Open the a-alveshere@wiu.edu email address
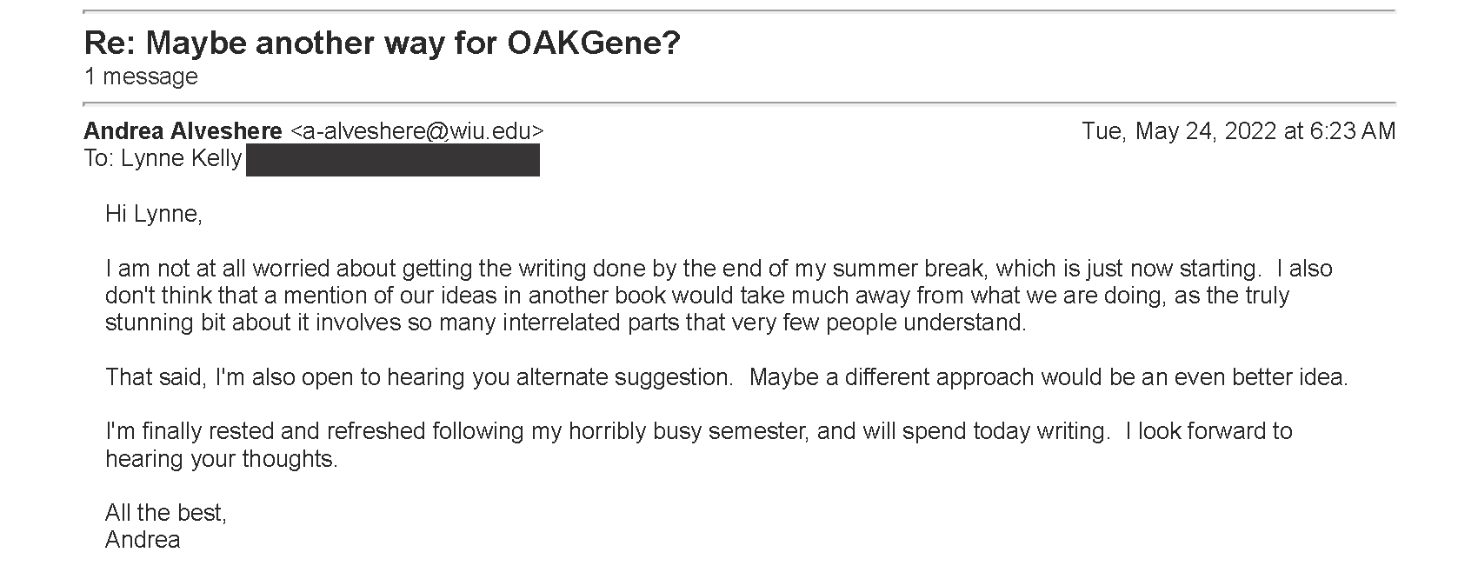The height and width of the screenshot is (579, 1478). (x=416, y=131)
